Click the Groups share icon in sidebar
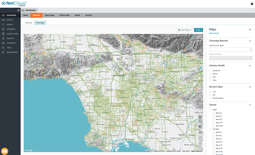Screen dimensions: 255x155 pyautogui.click(x=3, y=24)
